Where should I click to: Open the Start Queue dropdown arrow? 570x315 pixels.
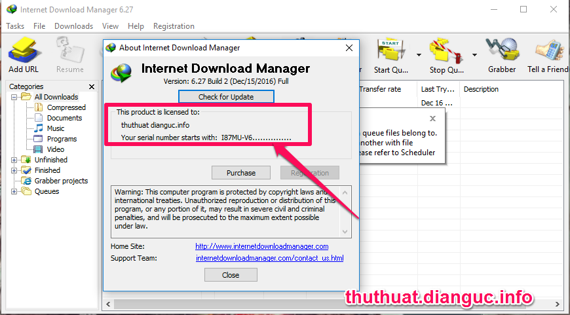[419, 55]
